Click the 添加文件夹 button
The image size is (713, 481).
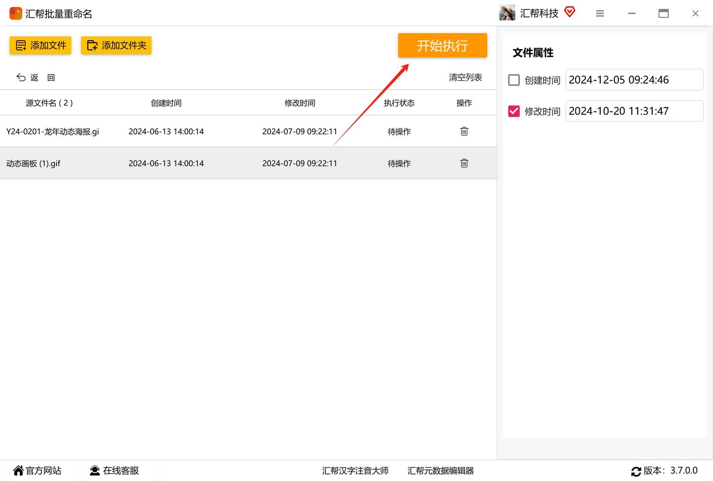click(116, 45)
